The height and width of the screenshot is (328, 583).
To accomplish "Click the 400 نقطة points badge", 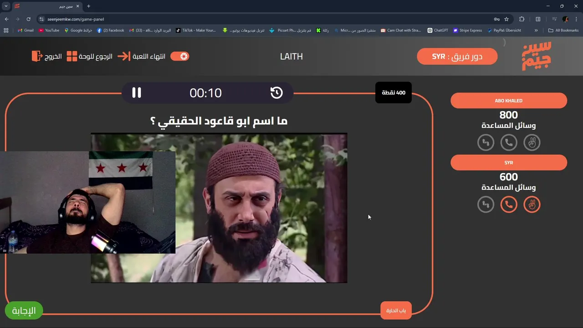I will click(394, 92).
